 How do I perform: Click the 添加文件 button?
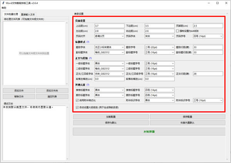click(x=19, y=91)
